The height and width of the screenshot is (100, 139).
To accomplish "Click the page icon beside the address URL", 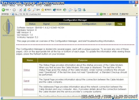I will click(13, 14).
